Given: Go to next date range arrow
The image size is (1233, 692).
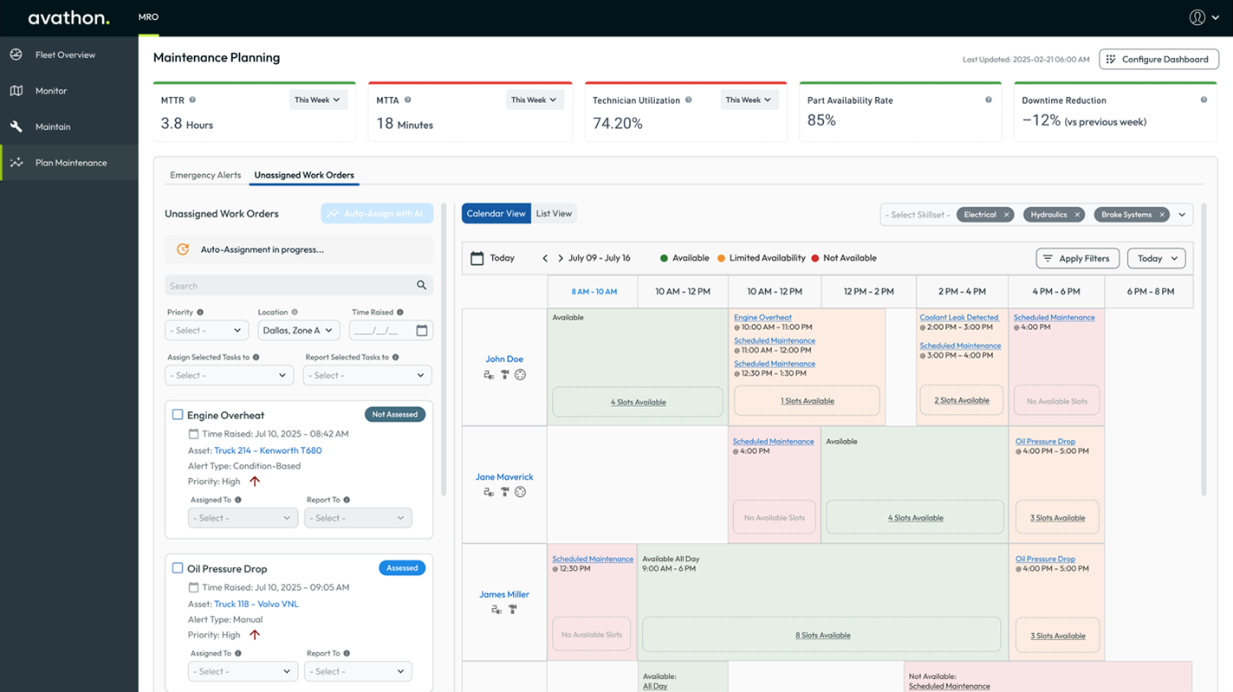Looking at the screenshot, I should 561,258.
